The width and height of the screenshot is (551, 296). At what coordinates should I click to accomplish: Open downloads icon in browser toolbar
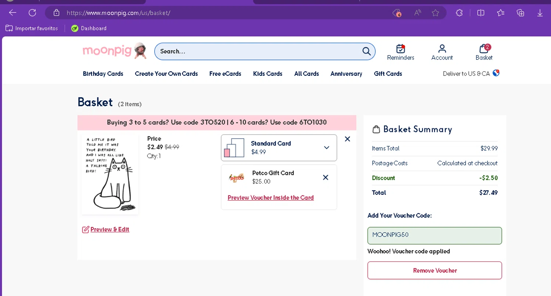click(x=540, y=13)
